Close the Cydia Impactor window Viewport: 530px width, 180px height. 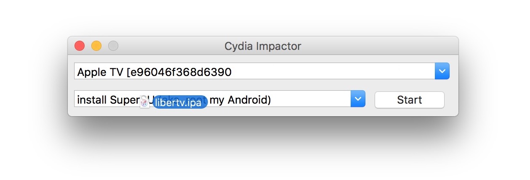tap(80, 46)
